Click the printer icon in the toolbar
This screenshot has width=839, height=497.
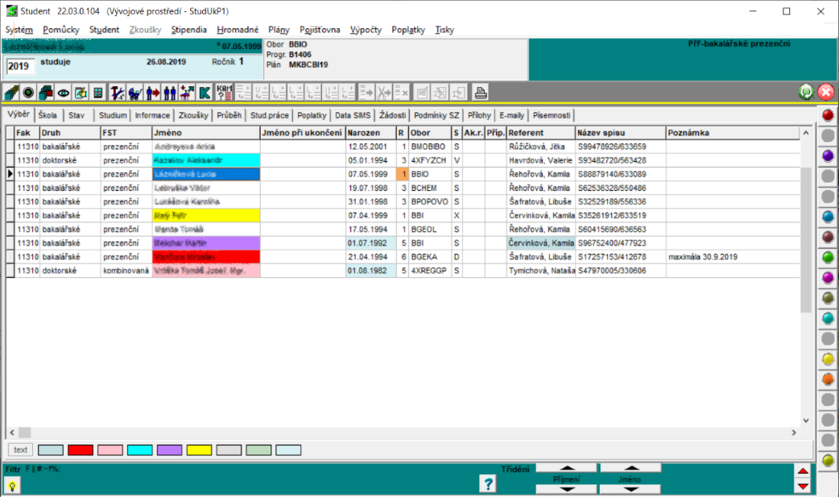click(x=480, y=92)
